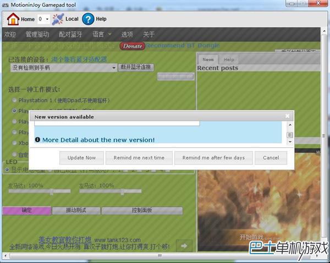Click the Recent posts heading
This screenshot has width=330, height=263.
[217, 68]
